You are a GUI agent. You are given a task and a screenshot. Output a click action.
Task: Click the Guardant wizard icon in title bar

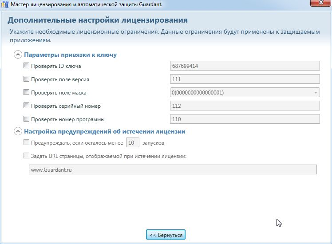[x=5, y=4]
